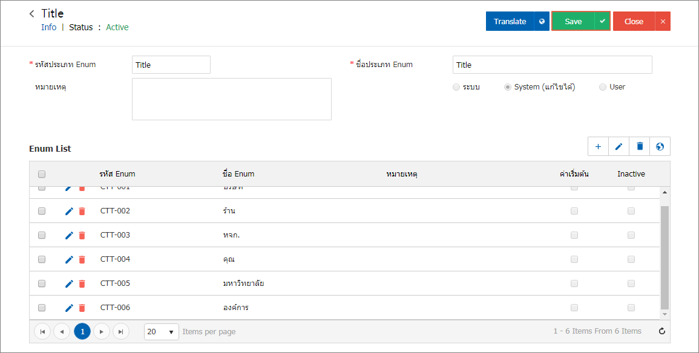Toggle the default value (ค่าเริ่มต้น) checkbox for CTT-002

(x=574, y=211)
